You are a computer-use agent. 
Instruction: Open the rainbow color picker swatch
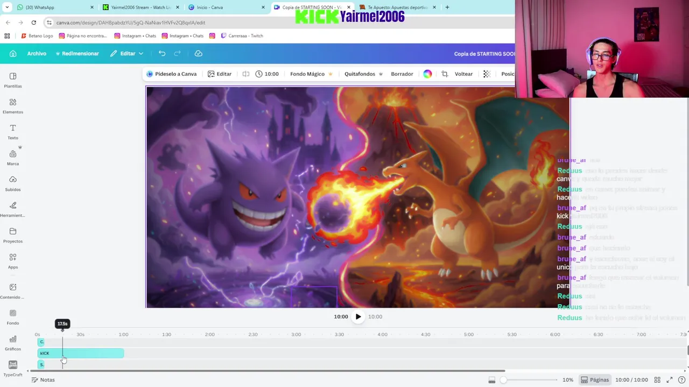click(427, 74)
